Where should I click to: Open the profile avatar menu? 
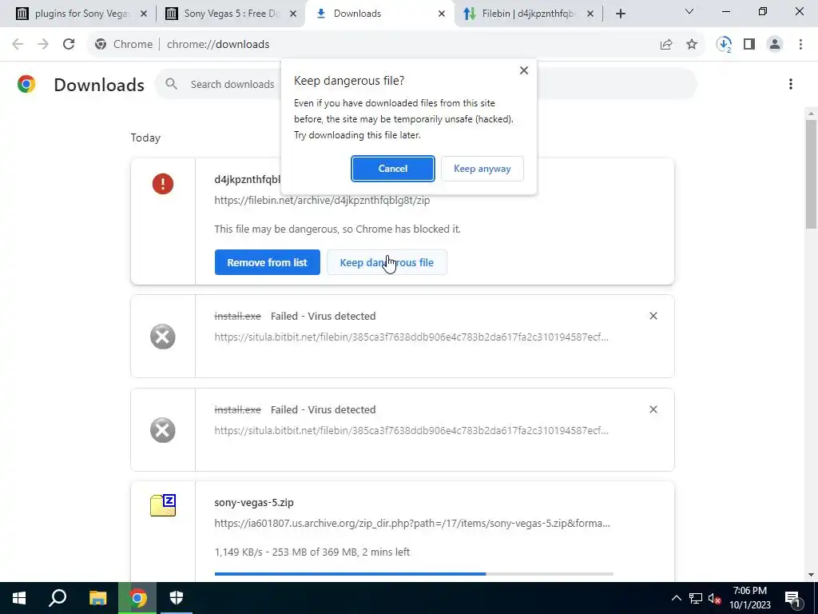pyautogui.click(x=775, y=45)
